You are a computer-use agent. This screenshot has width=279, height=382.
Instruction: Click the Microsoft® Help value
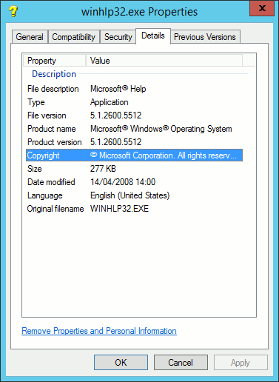pos(118,89)
